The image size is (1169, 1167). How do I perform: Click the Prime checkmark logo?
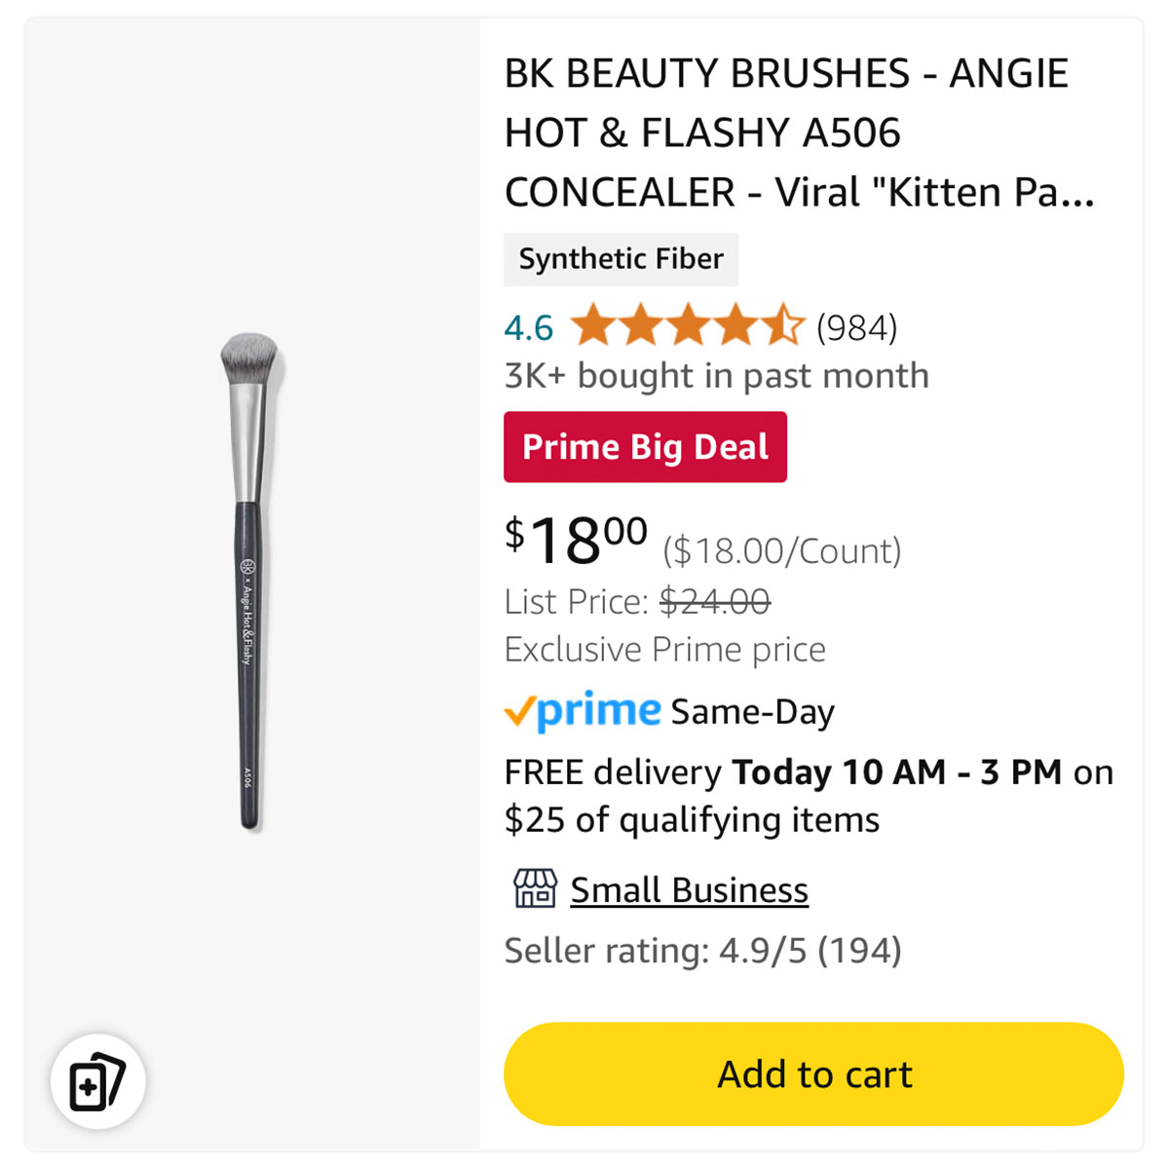click(583, 711)
